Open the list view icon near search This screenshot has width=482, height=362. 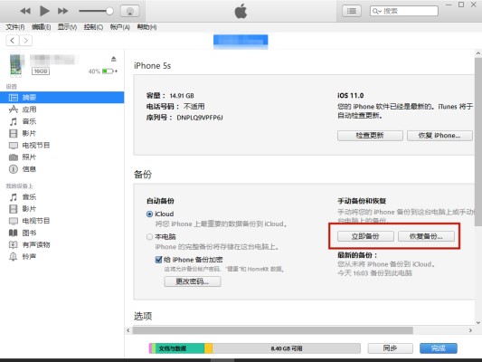pos(352,11)
